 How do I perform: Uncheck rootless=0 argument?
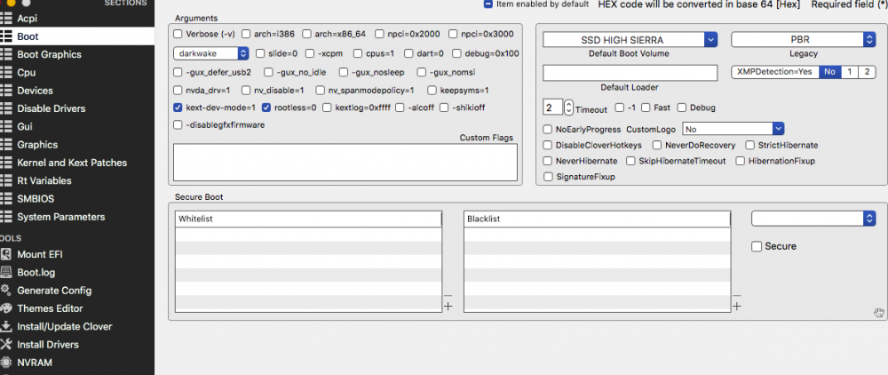point(266,107)
